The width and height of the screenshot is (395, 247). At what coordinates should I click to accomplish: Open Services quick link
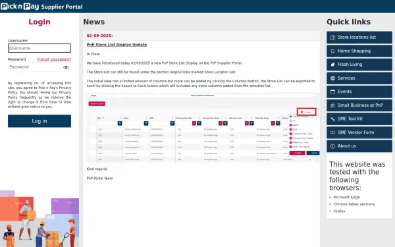coord(359,78)
